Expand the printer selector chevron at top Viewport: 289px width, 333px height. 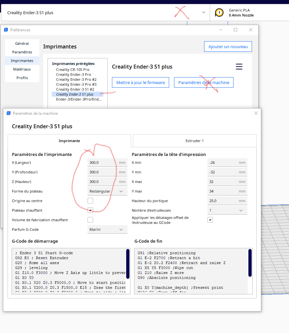pos(203,13)
